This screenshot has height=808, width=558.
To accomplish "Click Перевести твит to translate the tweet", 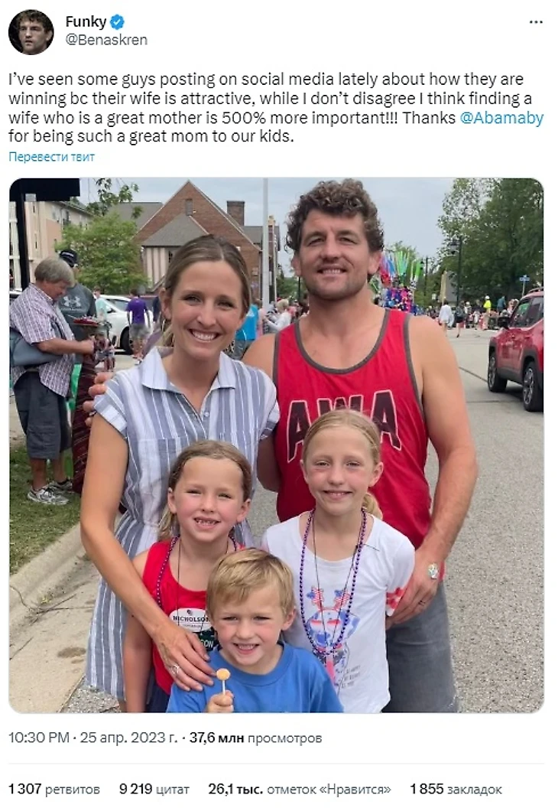I will (x=51, y=157).
